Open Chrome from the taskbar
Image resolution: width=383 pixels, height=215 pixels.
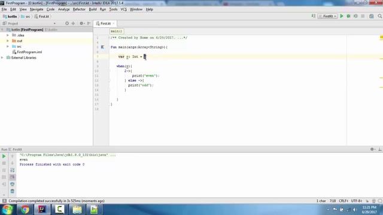click(x=25, y=210)
